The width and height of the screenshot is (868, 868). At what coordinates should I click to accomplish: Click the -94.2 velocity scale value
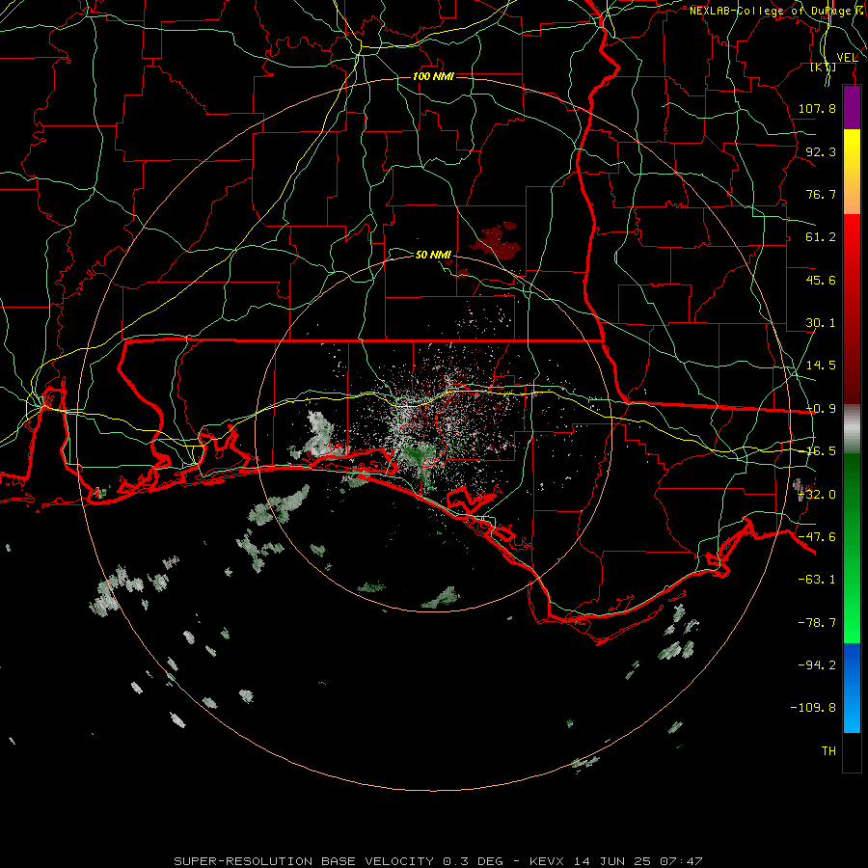click(x=817, y=665)
